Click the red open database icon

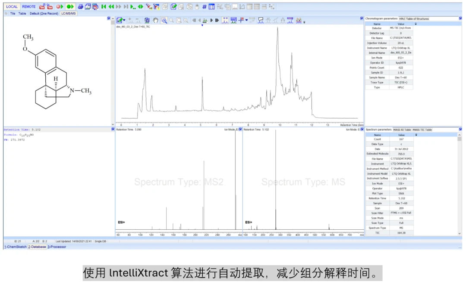(x=42, y=6)
